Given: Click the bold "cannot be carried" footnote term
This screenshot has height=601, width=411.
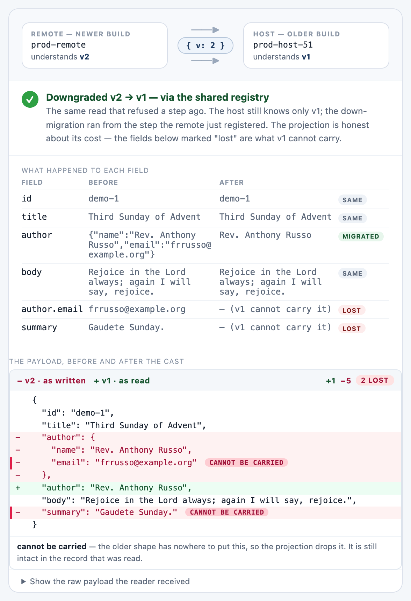Looking at the screenshot, I should [52, 546].
